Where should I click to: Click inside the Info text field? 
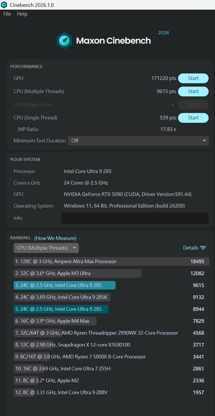point(135,218)
